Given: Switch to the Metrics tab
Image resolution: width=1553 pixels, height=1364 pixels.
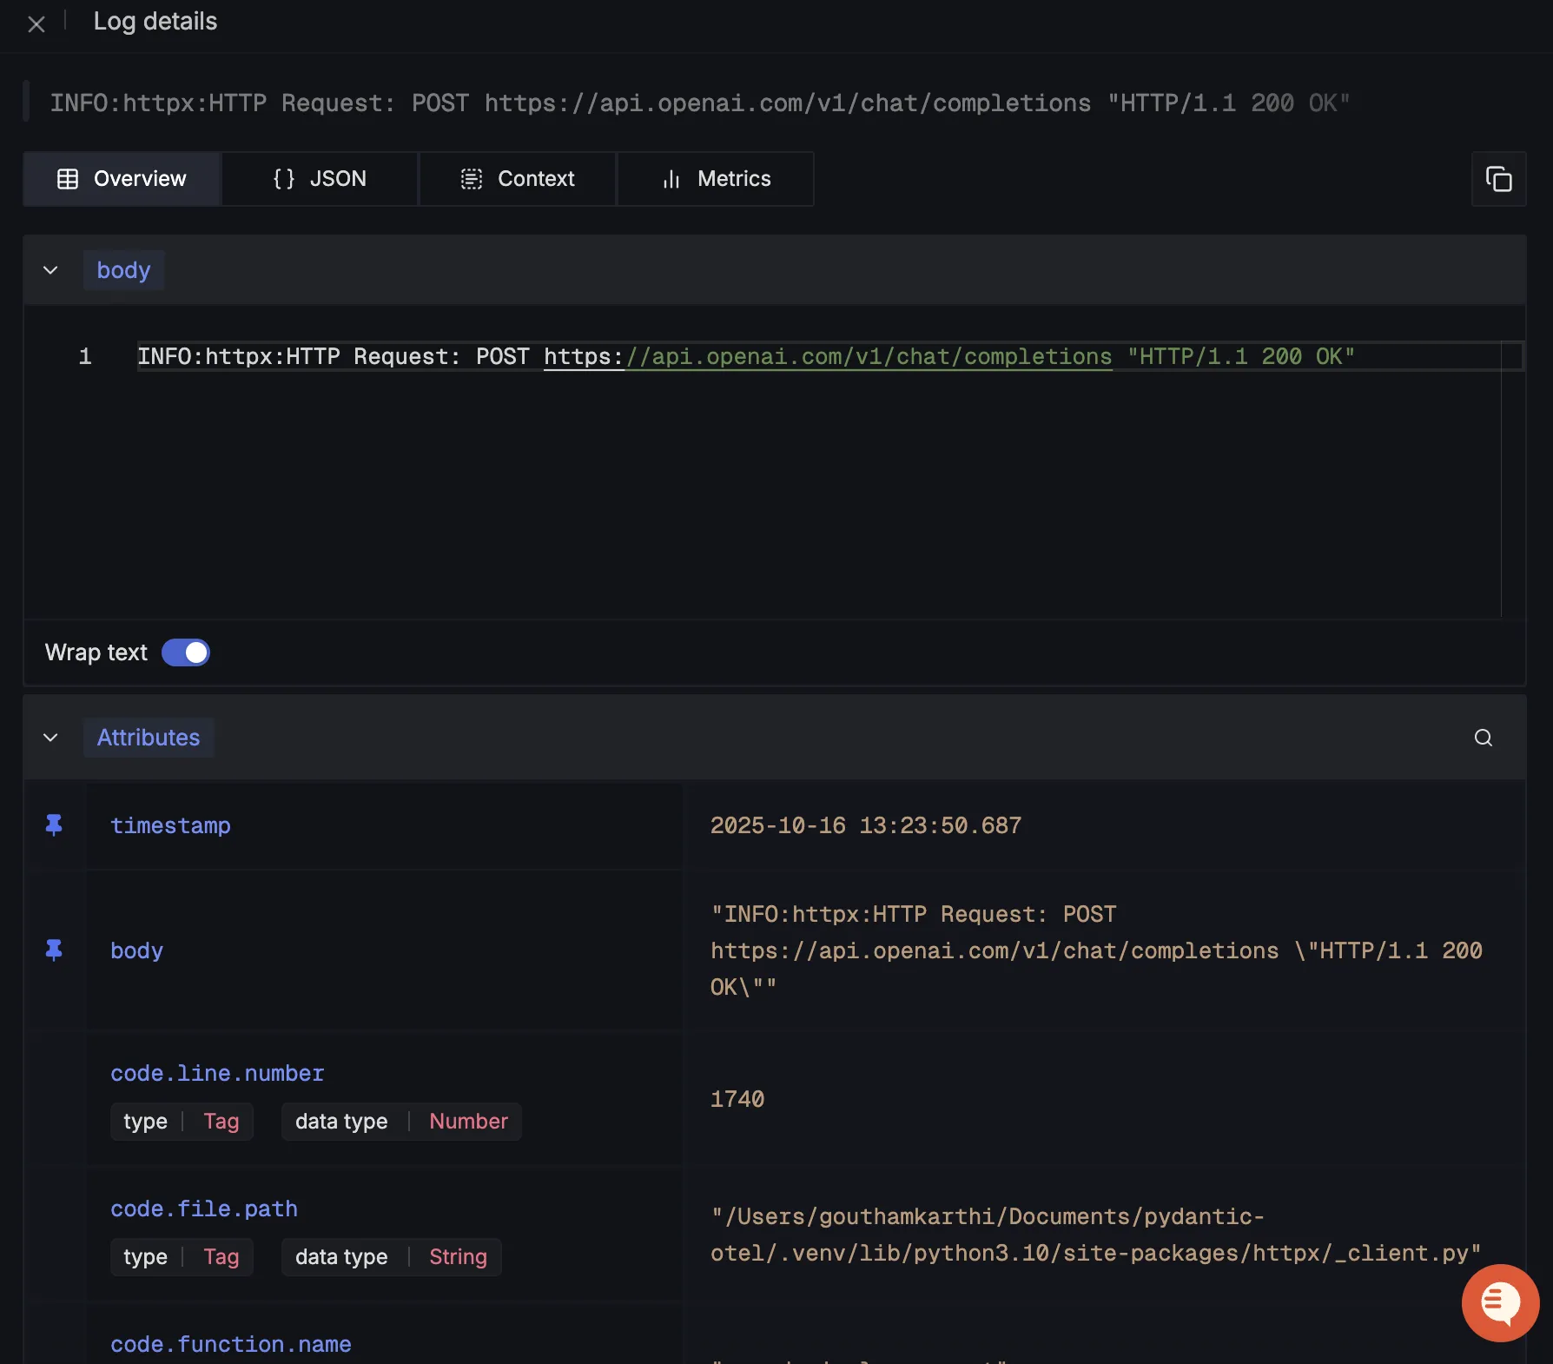Looking at the screenshot, I should click(x=715, y=179).
